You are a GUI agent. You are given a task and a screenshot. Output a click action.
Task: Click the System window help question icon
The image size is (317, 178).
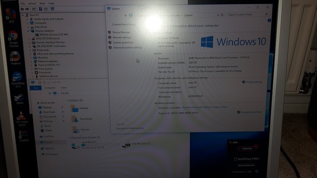269,20
